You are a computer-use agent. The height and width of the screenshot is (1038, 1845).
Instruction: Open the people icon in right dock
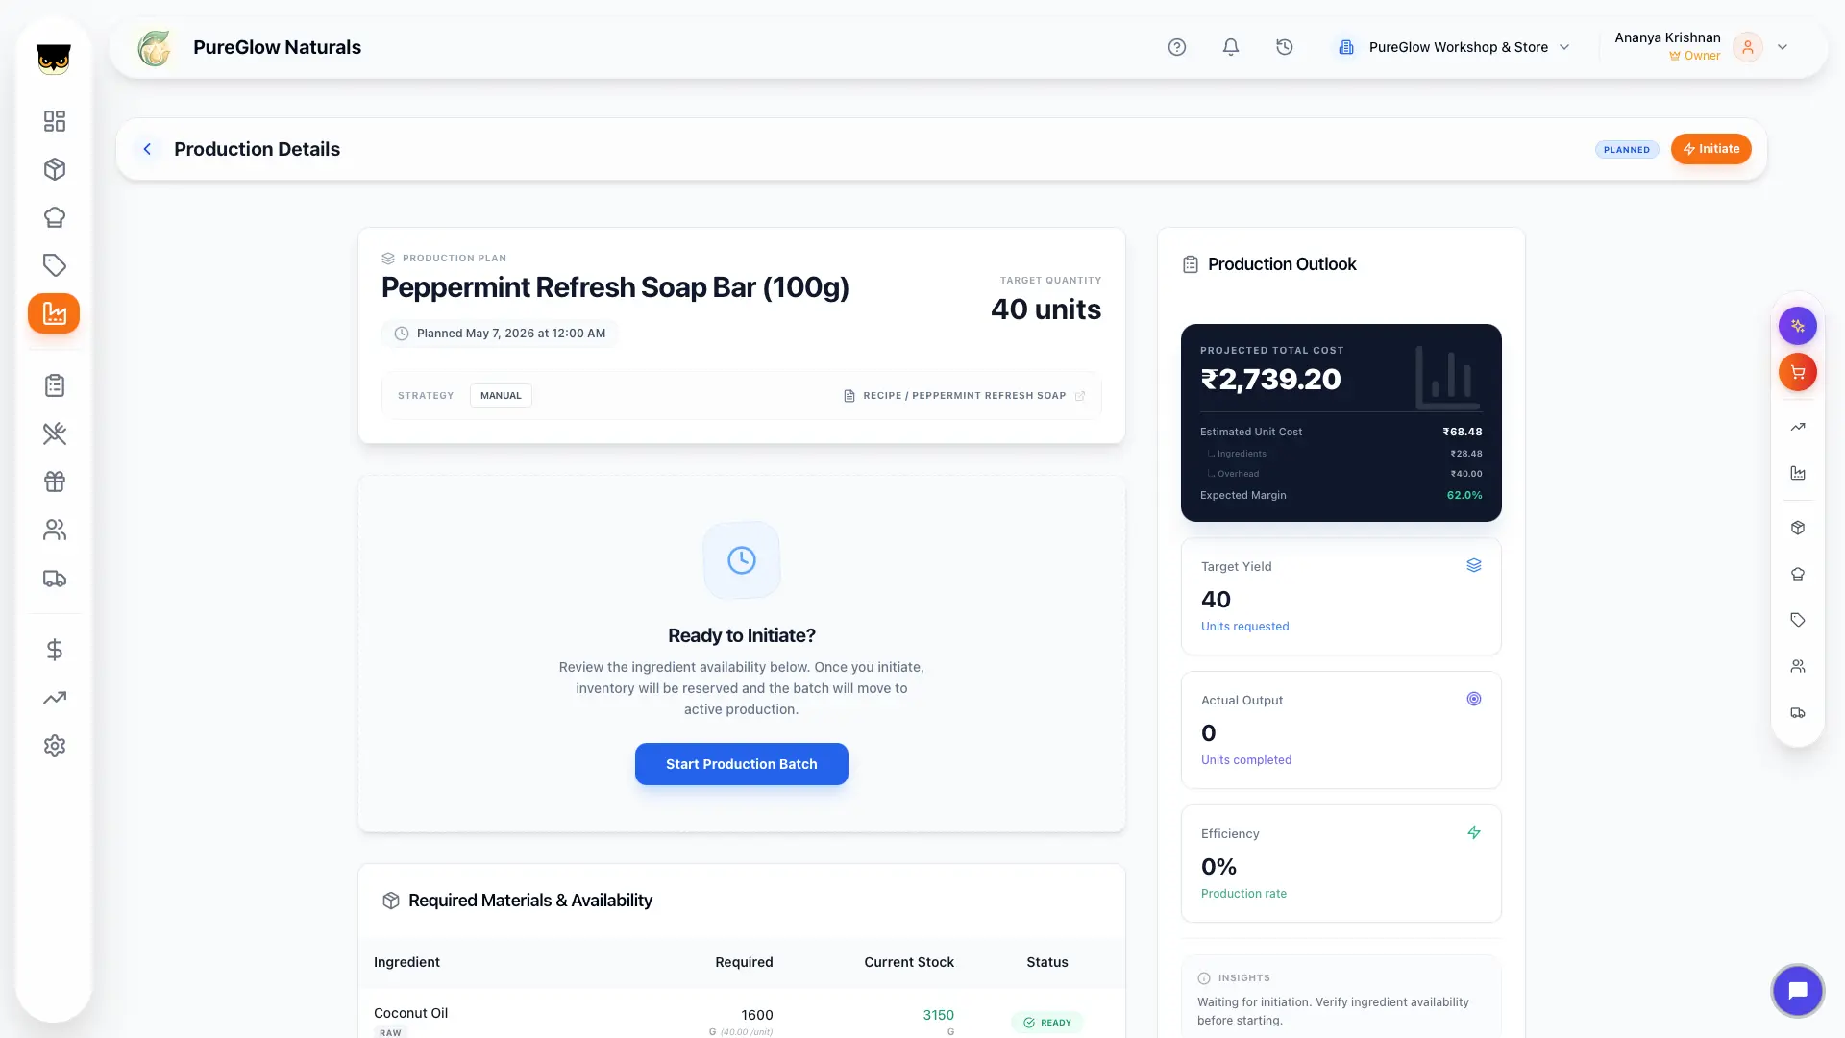(1798, 666)
